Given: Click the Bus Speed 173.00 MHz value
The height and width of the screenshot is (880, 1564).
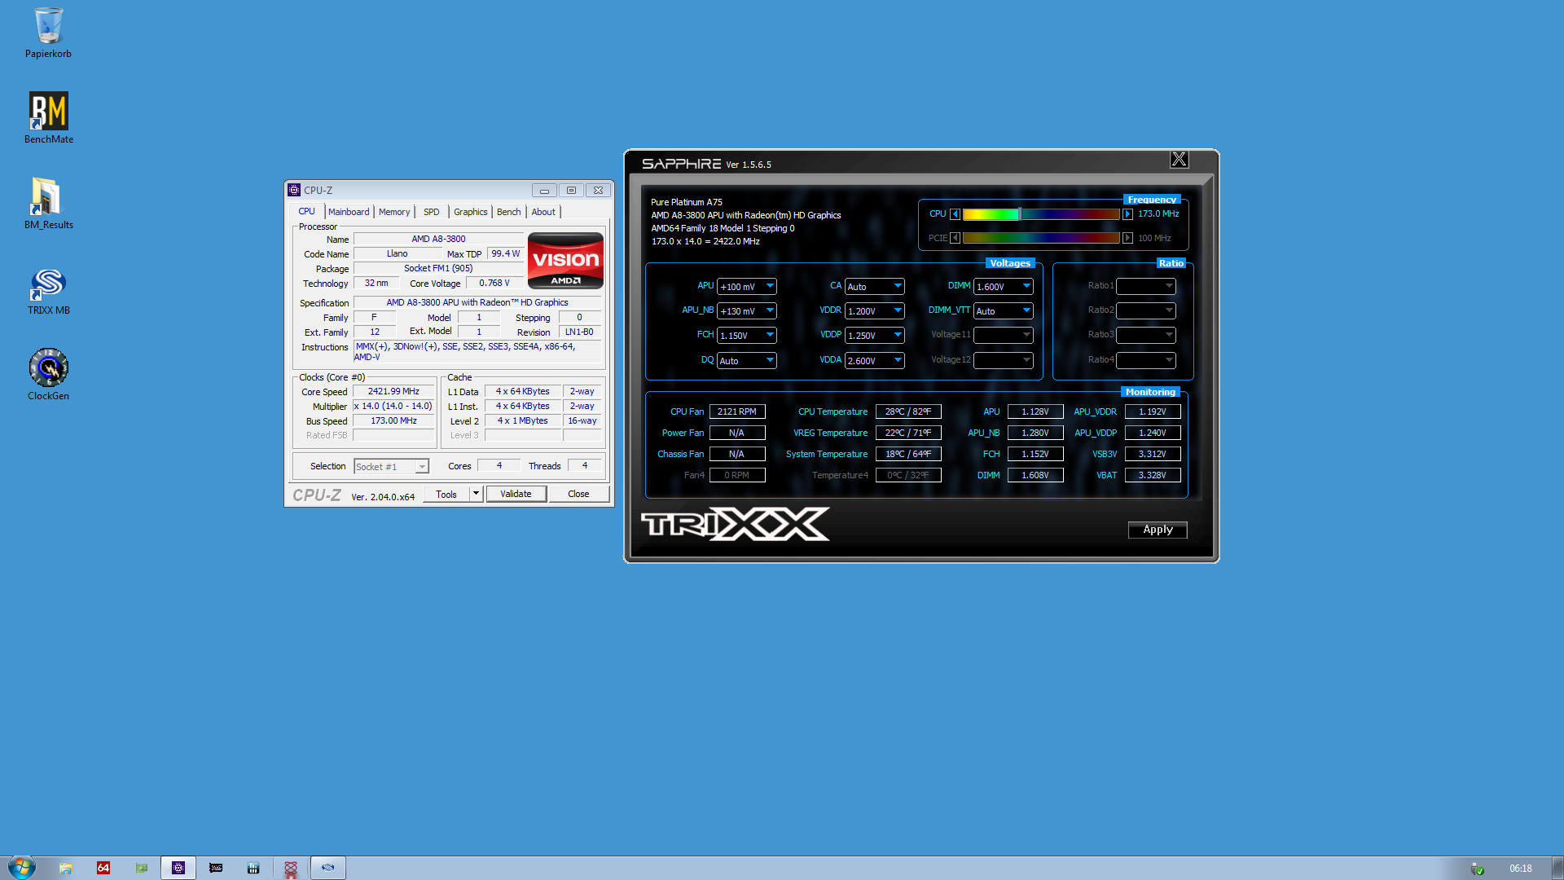Looking at the screenshot, I should [393, 420].
